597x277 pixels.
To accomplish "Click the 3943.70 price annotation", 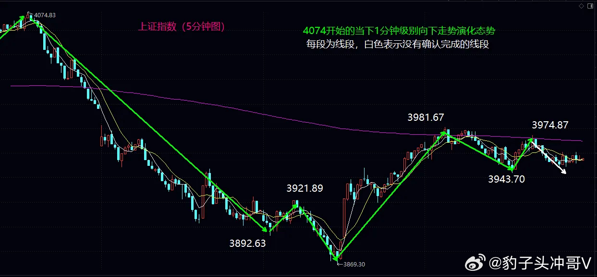I will (507, 180).
